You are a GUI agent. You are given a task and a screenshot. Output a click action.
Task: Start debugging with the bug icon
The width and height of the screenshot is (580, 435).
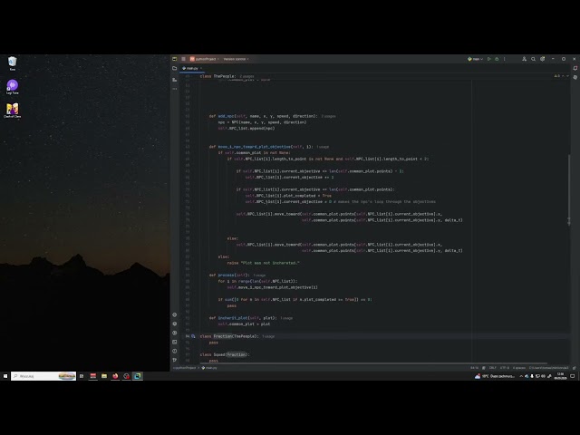[497, 59]
